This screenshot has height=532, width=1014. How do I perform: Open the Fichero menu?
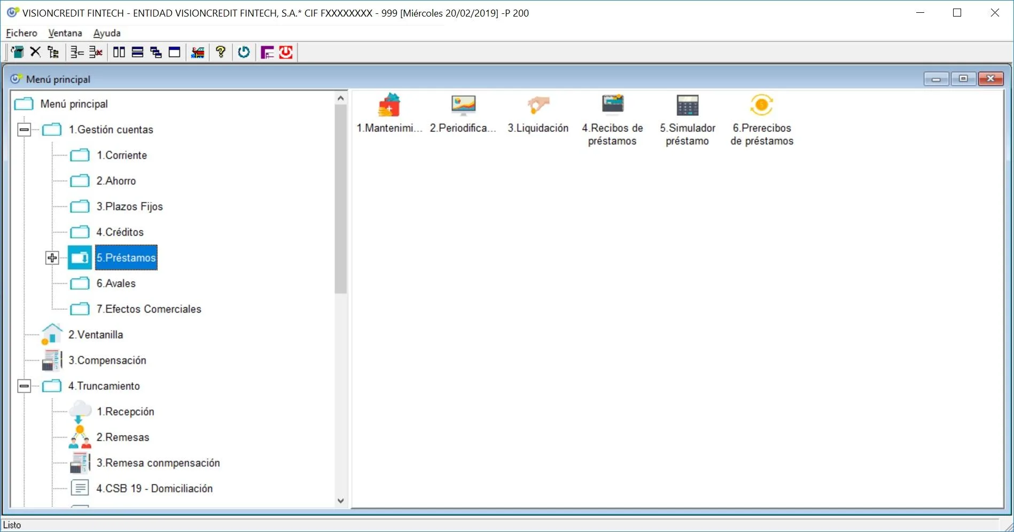21,33
